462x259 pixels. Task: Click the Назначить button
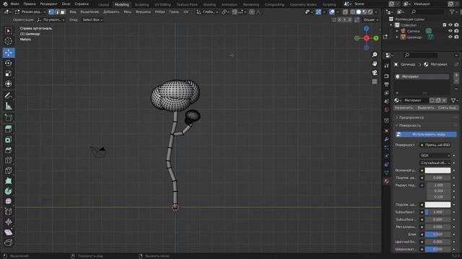click(x=404, y=108)
